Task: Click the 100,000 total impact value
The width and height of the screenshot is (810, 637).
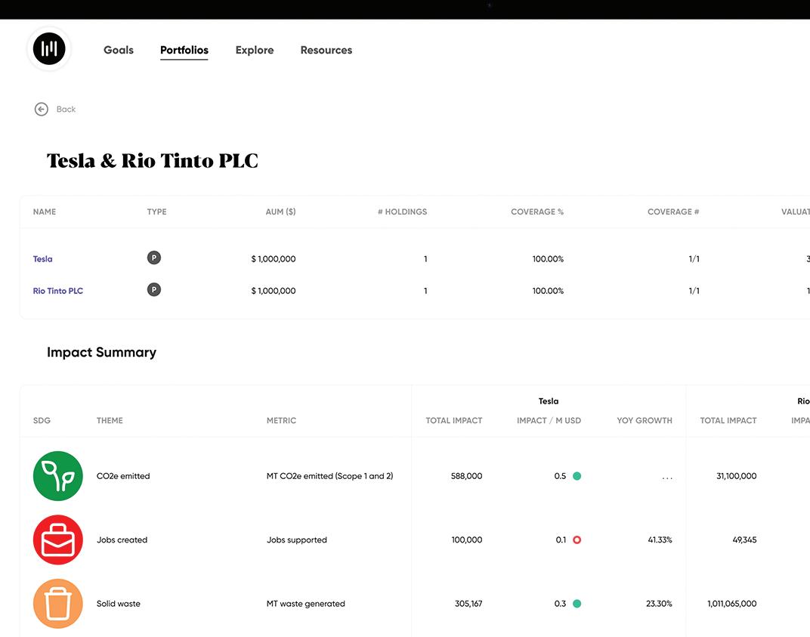Action: (x=467, y=540)
